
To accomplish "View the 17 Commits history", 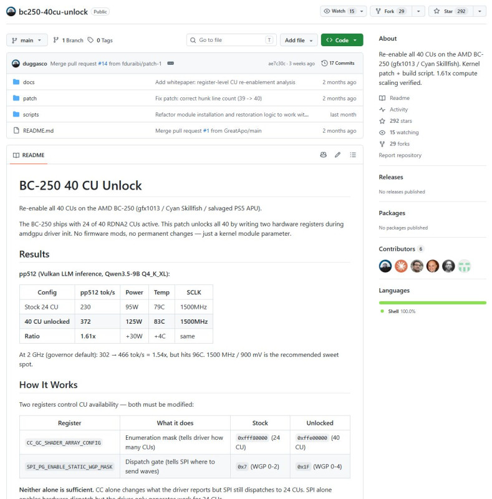I will pos(337,63).
